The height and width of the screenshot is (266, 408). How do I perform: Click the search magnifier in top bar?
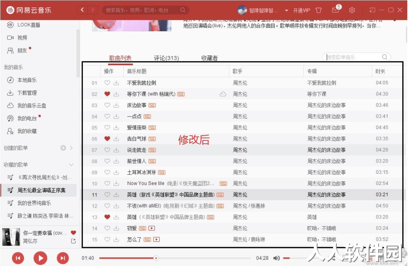tap(183, 10)
